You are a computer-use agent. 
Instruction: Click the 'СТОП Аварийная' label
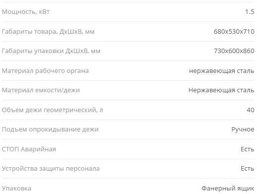pyautogui.click(x=29, y=149)
